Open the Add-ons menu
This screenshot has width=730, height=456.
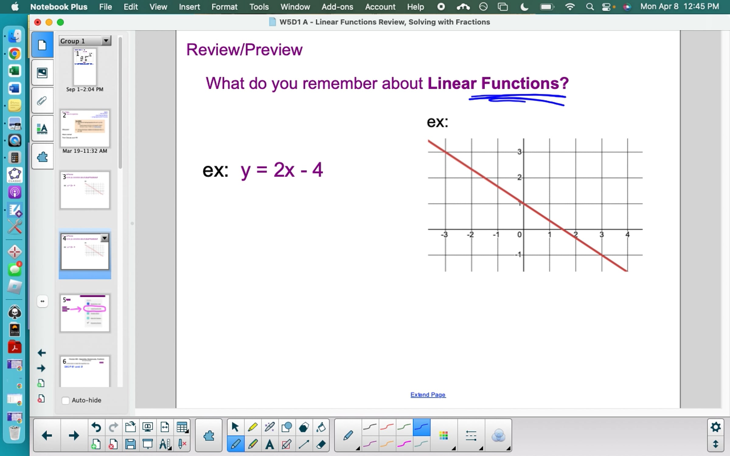click(x=337, y=7)
